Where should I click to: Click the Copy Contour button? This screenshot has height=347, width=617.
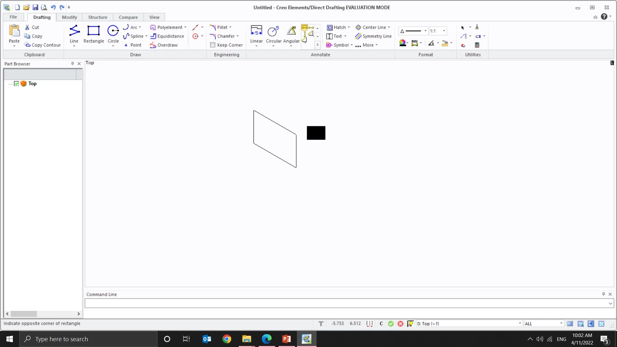coord(43,45)
